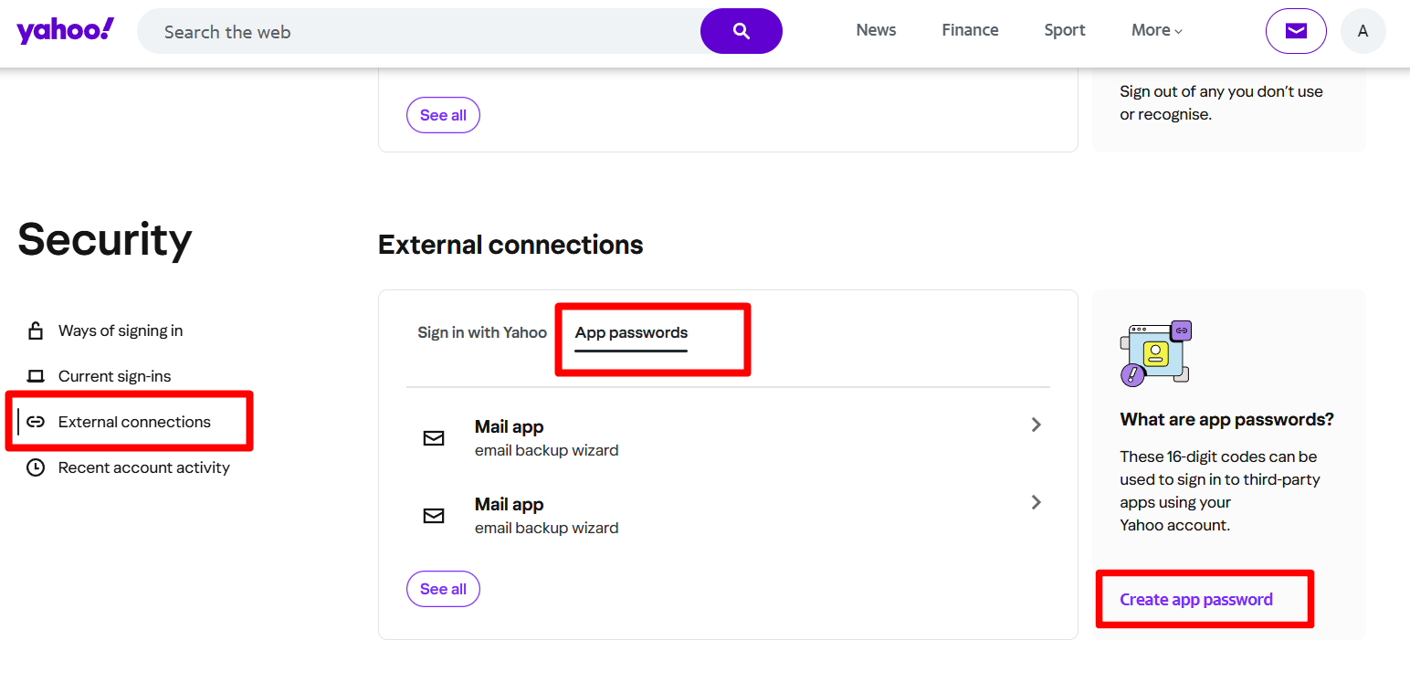Select the App passwords tab
The image size is (1410, 682).
(x=631, y=332)
